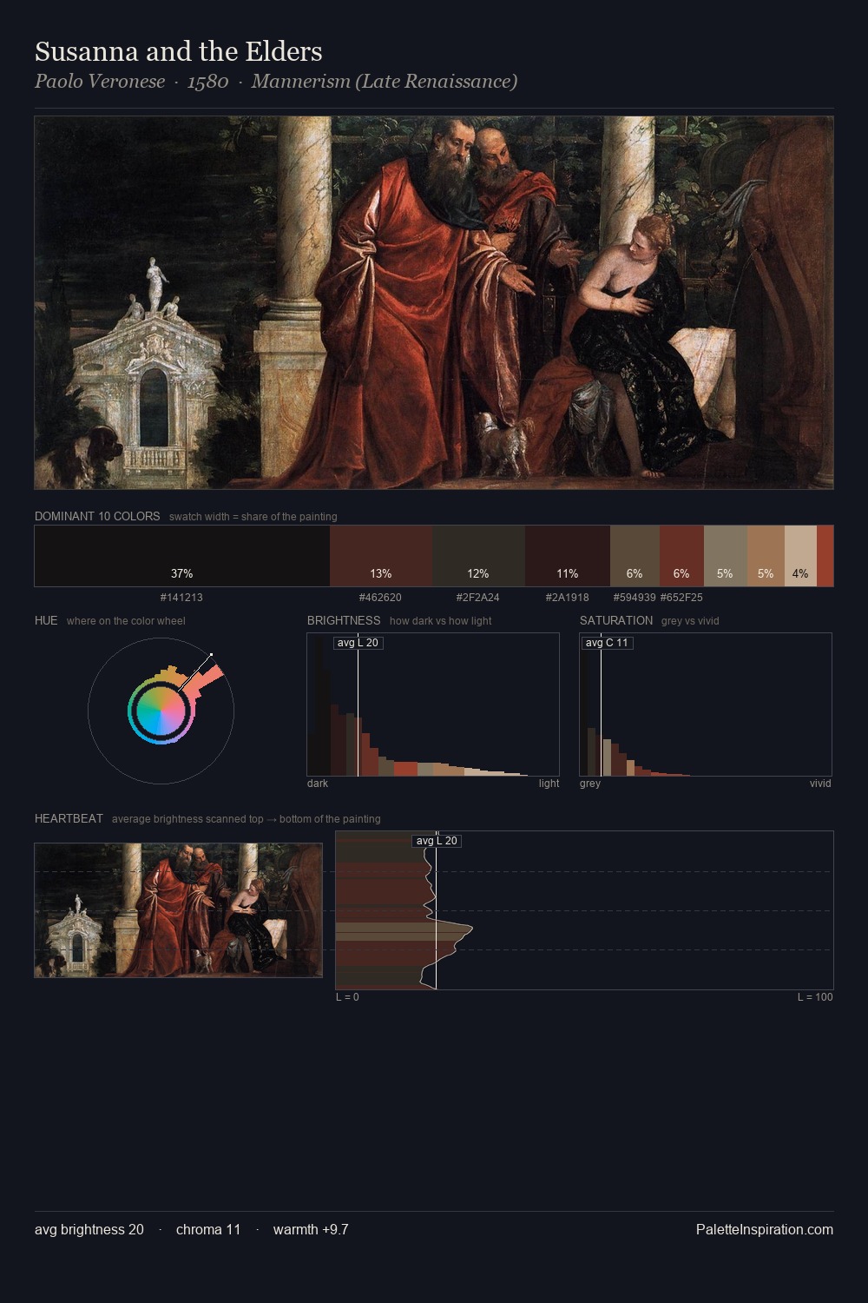Viewport: 868px width, 1303px height.
Task: Click the hex code #2F2A24
Action: tap(477, 598)
